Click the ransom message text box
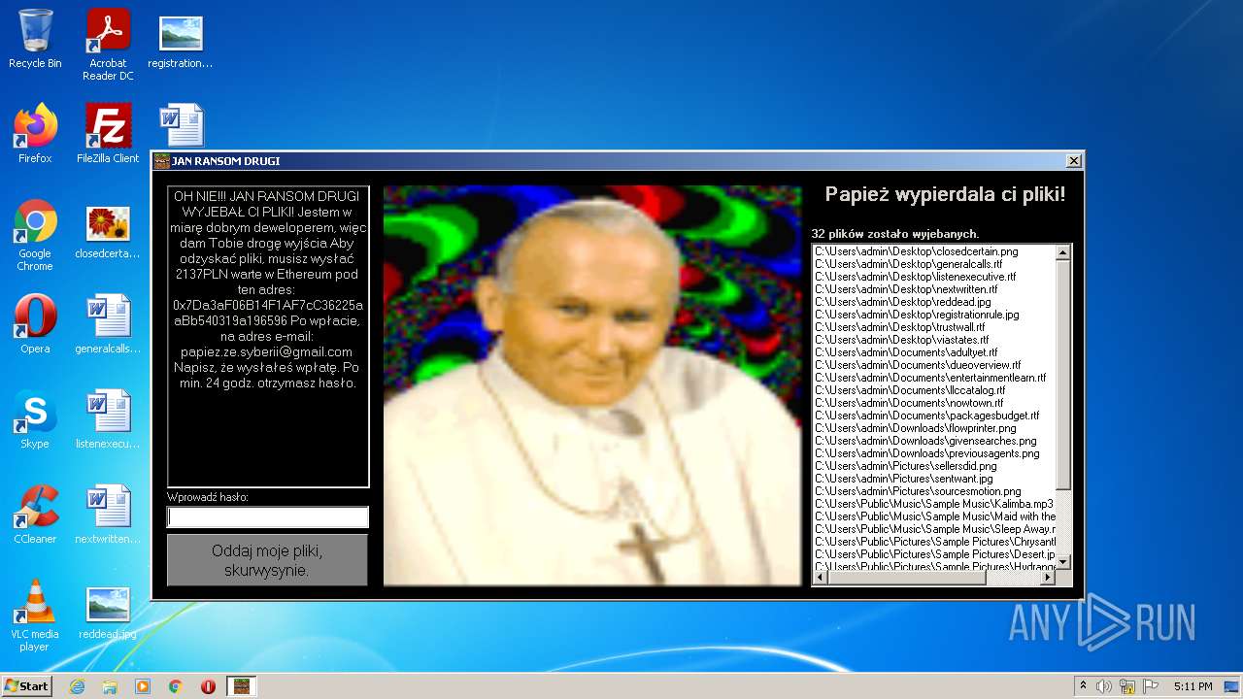Image resolution: width=1243 pixels, height=699 pixels. [268, 336]
